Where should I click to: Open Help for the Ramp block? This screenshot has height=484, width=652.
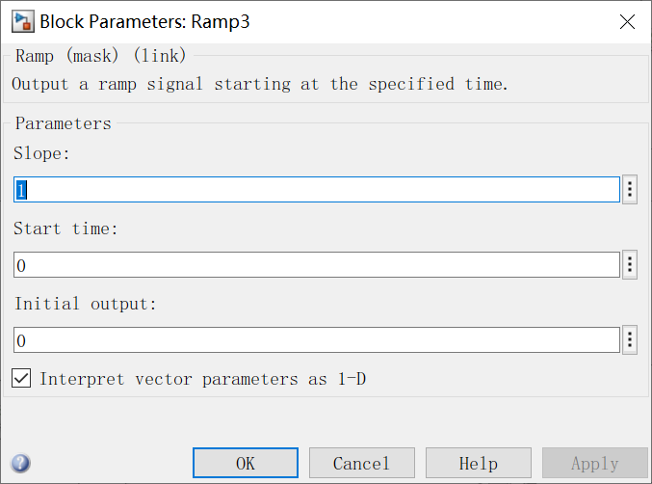(478, 464)
